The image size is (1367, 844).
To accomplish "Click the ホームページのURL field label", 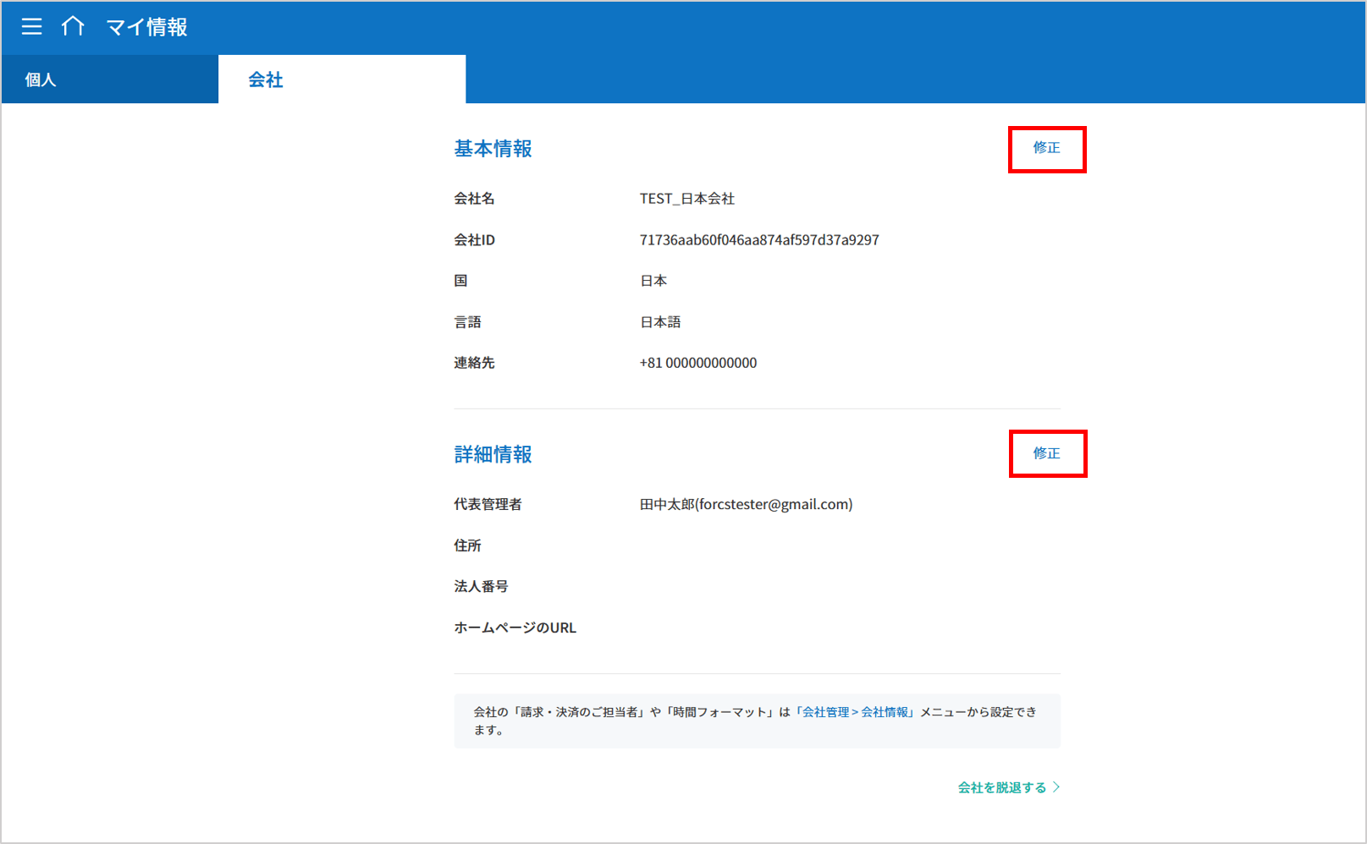I will pos(515,628).
